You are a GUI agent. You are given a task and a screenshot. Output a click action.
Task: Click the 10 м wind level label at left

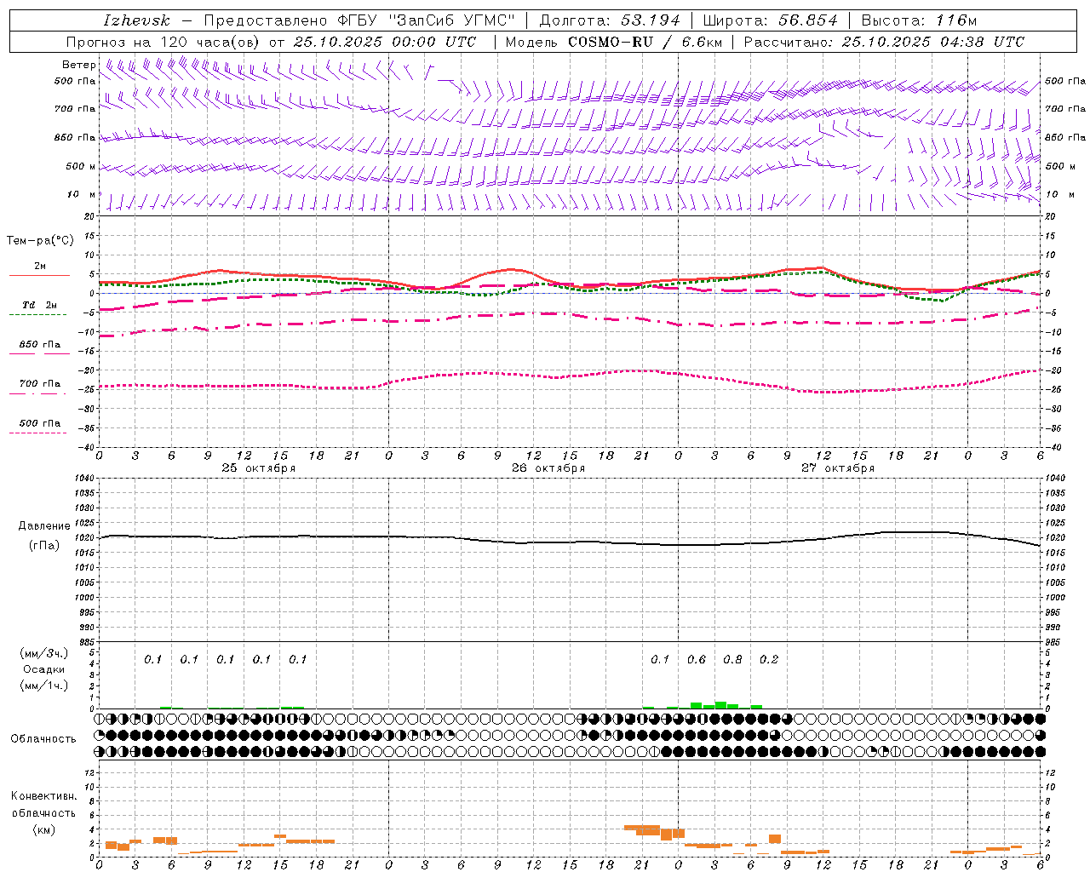point(82,194)
